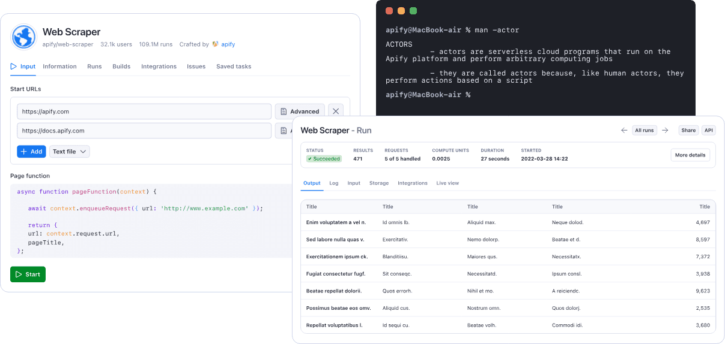The width and height of the screenshot is (725, 344).
Task: Click the 'Nemo dolorp.' cell
Action: pos(483,240)
